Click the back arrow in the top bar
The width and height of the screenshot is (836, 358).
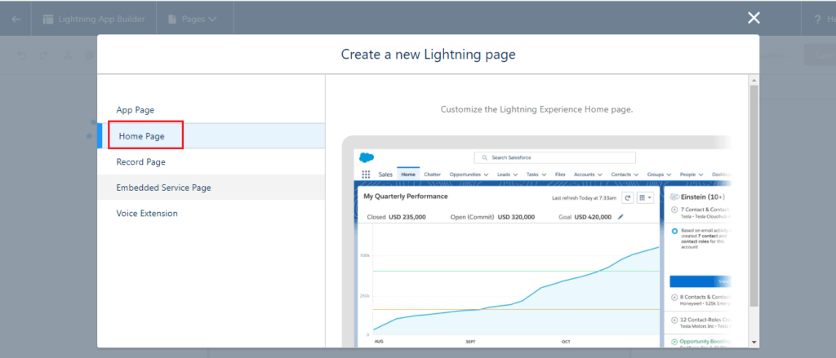16,18
